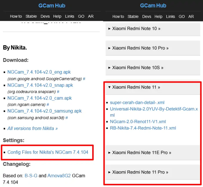Download NGcam-2.0-Renot11-V1.xml config
Image resolution: width=203 pixels, height=187 pixels.
point(138,122)
